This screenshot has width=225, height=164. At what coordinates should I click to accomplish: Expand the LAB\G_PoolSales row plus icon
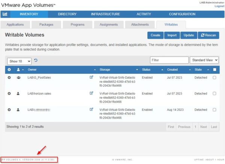tap(9, 78)
